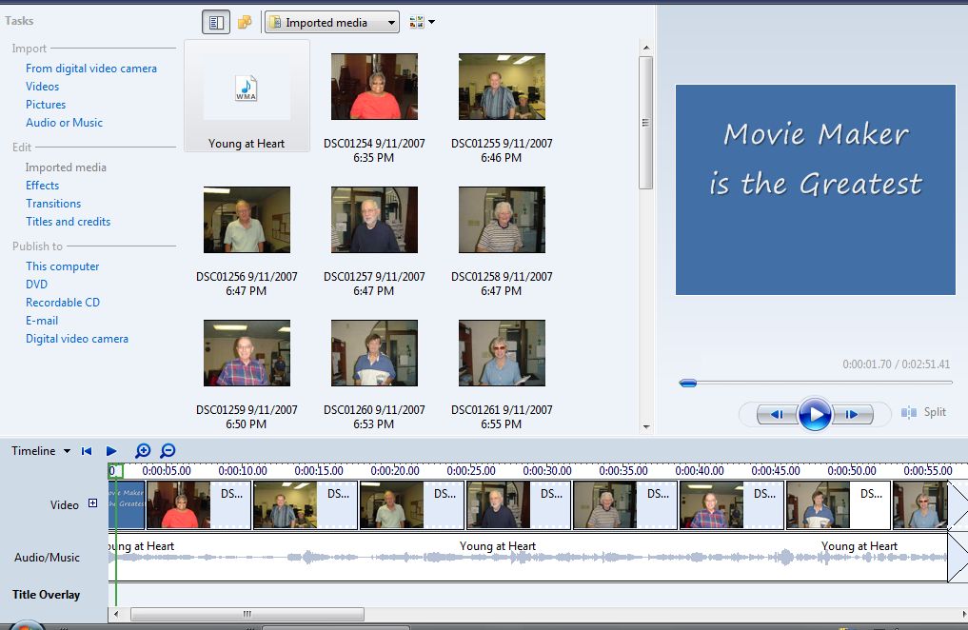Select thumbnail DSC01260 6:53 PM

[x=374, y=353]
